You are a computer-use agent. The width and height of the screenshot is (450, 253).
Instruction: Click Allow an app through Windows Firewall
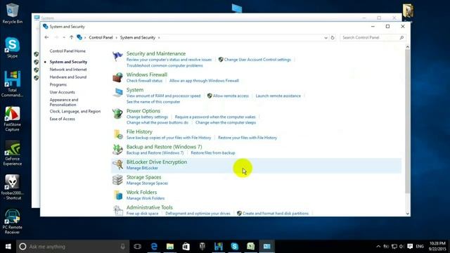pos(204,81)
